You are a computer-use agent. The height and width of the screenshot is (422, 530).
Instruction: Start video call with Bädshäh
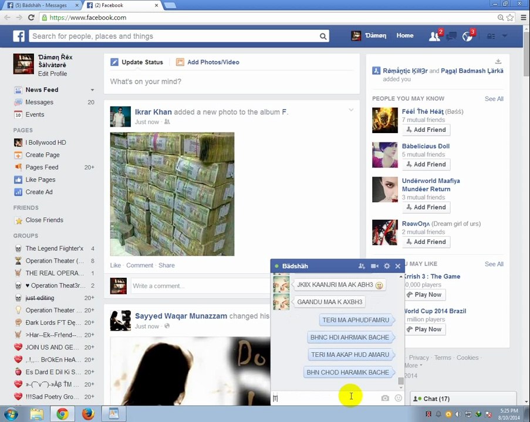(x=374, y=266)
